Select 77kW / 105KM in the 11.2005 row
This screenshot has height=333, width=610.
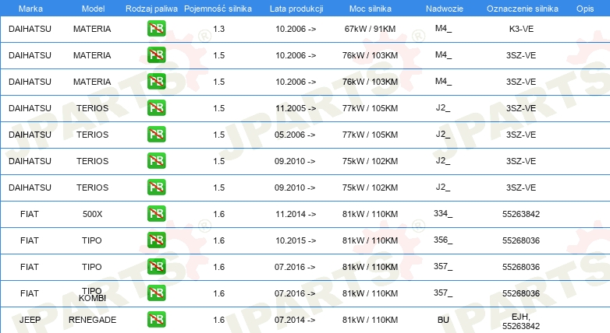click(370, 108)
